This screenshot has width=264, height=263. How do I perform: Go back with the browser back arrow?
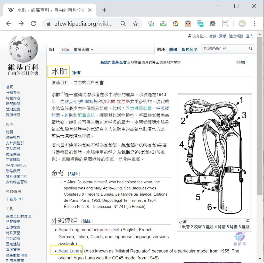coord(9,23)
